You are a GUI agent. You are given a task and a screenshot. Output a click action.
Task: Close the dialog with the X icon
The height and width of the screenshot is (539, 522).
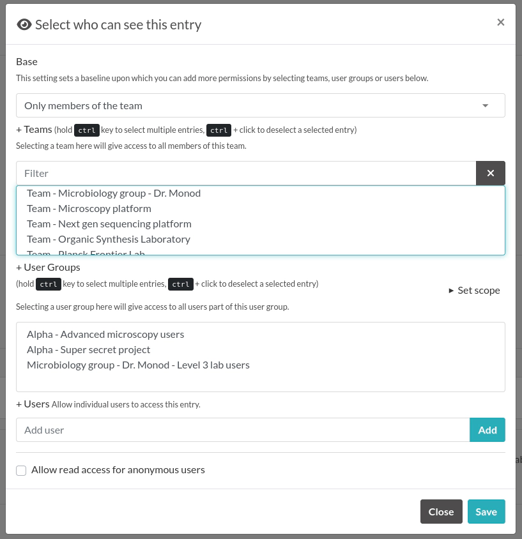click(x=500, y=22)
